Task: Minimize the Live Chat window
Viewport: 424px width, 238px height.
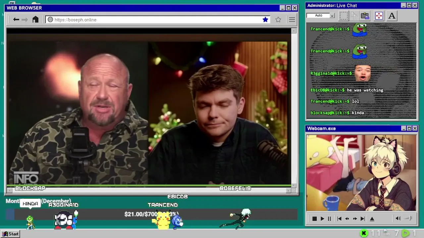Action: click(403, 5)
